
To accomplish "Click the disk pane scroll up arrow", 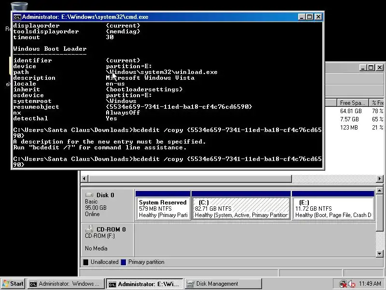I will [x=379, y=190].
